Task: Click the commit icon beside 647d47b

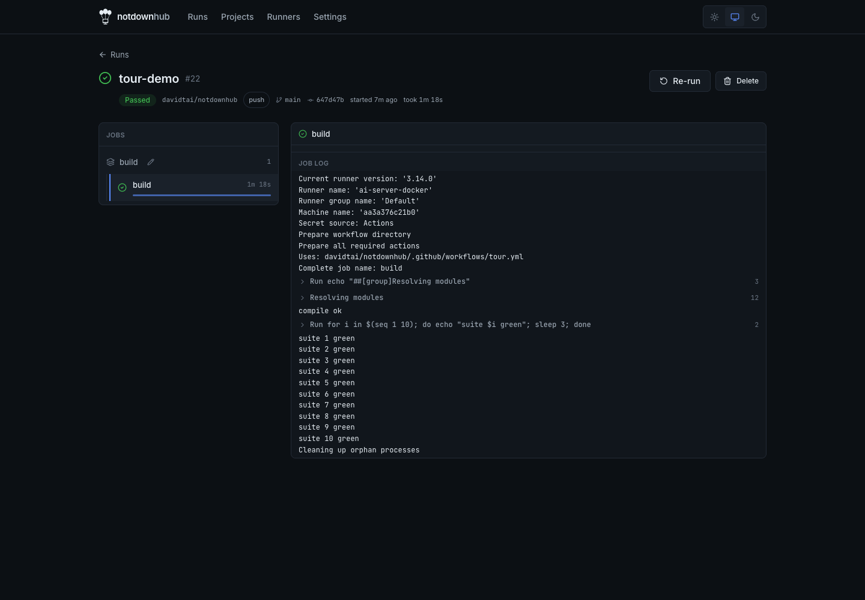Action: coord(311,100)
